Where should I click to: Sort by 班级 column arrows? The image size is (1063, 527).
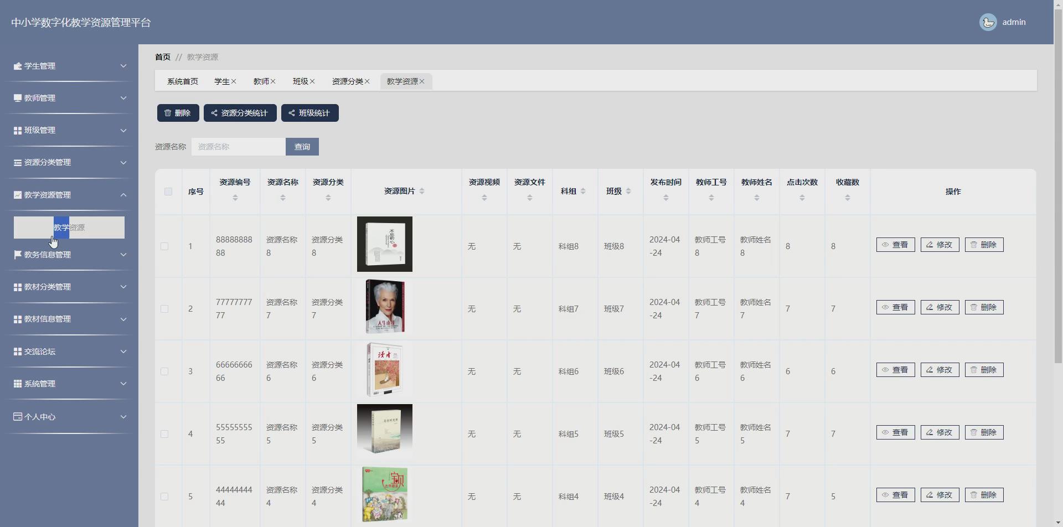pyautogui.click(x=628, y=191)
